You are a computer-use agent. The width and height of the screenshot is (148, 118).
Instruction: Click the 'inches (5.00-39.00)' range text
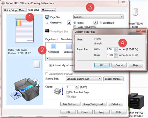[129, 55]
